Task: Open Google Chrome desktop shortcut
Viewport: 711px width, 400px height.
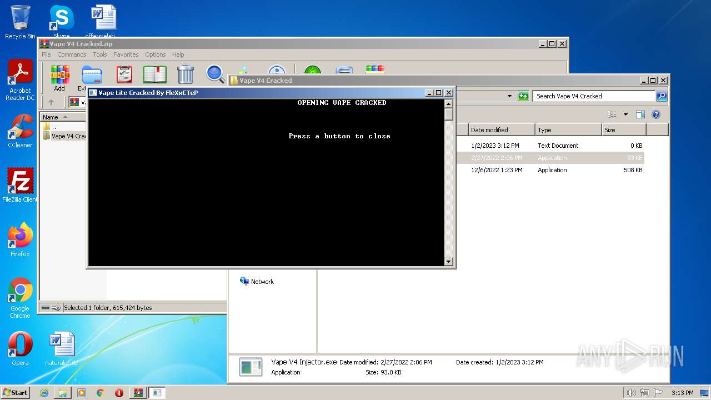Action: [20, 298]
